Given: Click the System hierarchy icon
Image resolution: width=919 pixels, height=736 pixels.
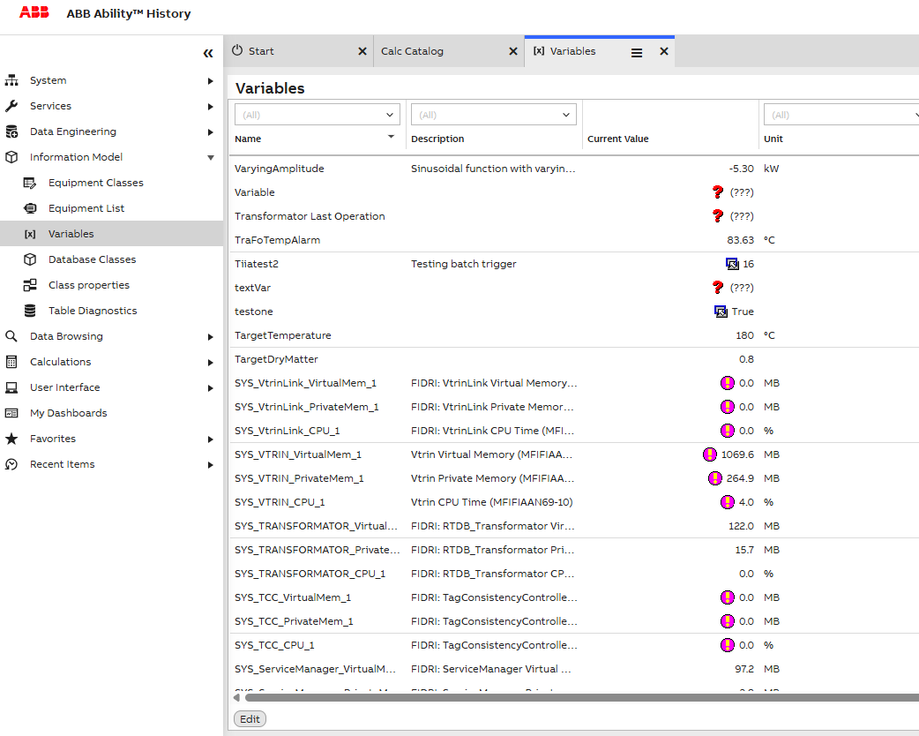Looking at the screenshot, I should [x=11, y=80].
